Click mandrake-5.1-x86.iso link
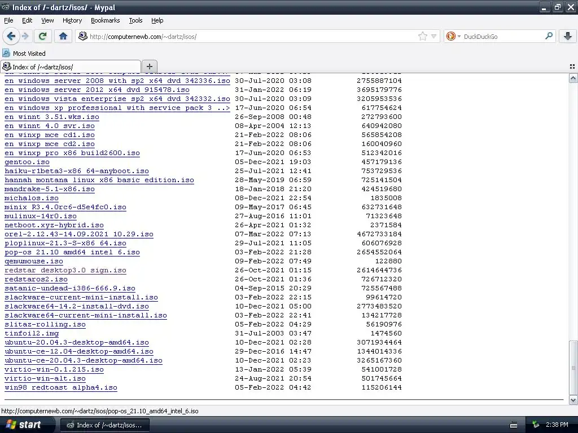 [x=50, y=189]
